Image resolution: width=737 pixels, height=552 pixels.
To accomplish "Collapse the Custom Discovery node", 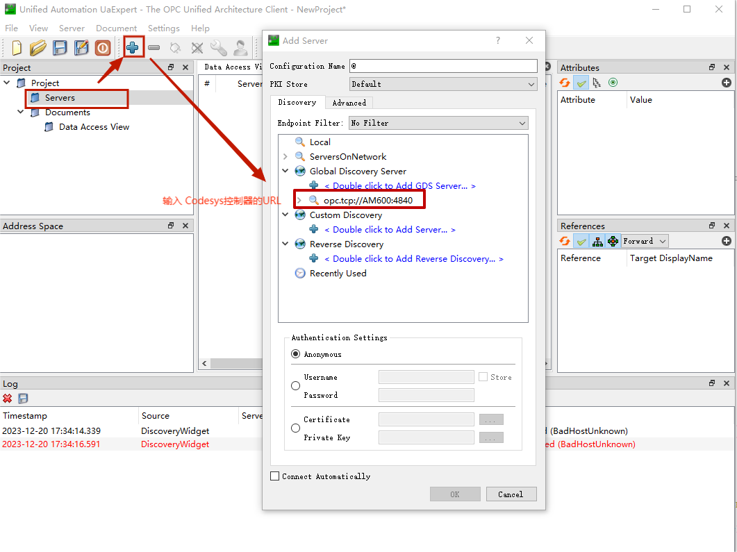I will point(285,215).
